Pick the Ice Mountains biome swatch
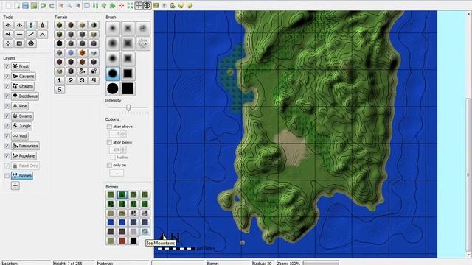472x265 pixels. (x=145, y=232)
